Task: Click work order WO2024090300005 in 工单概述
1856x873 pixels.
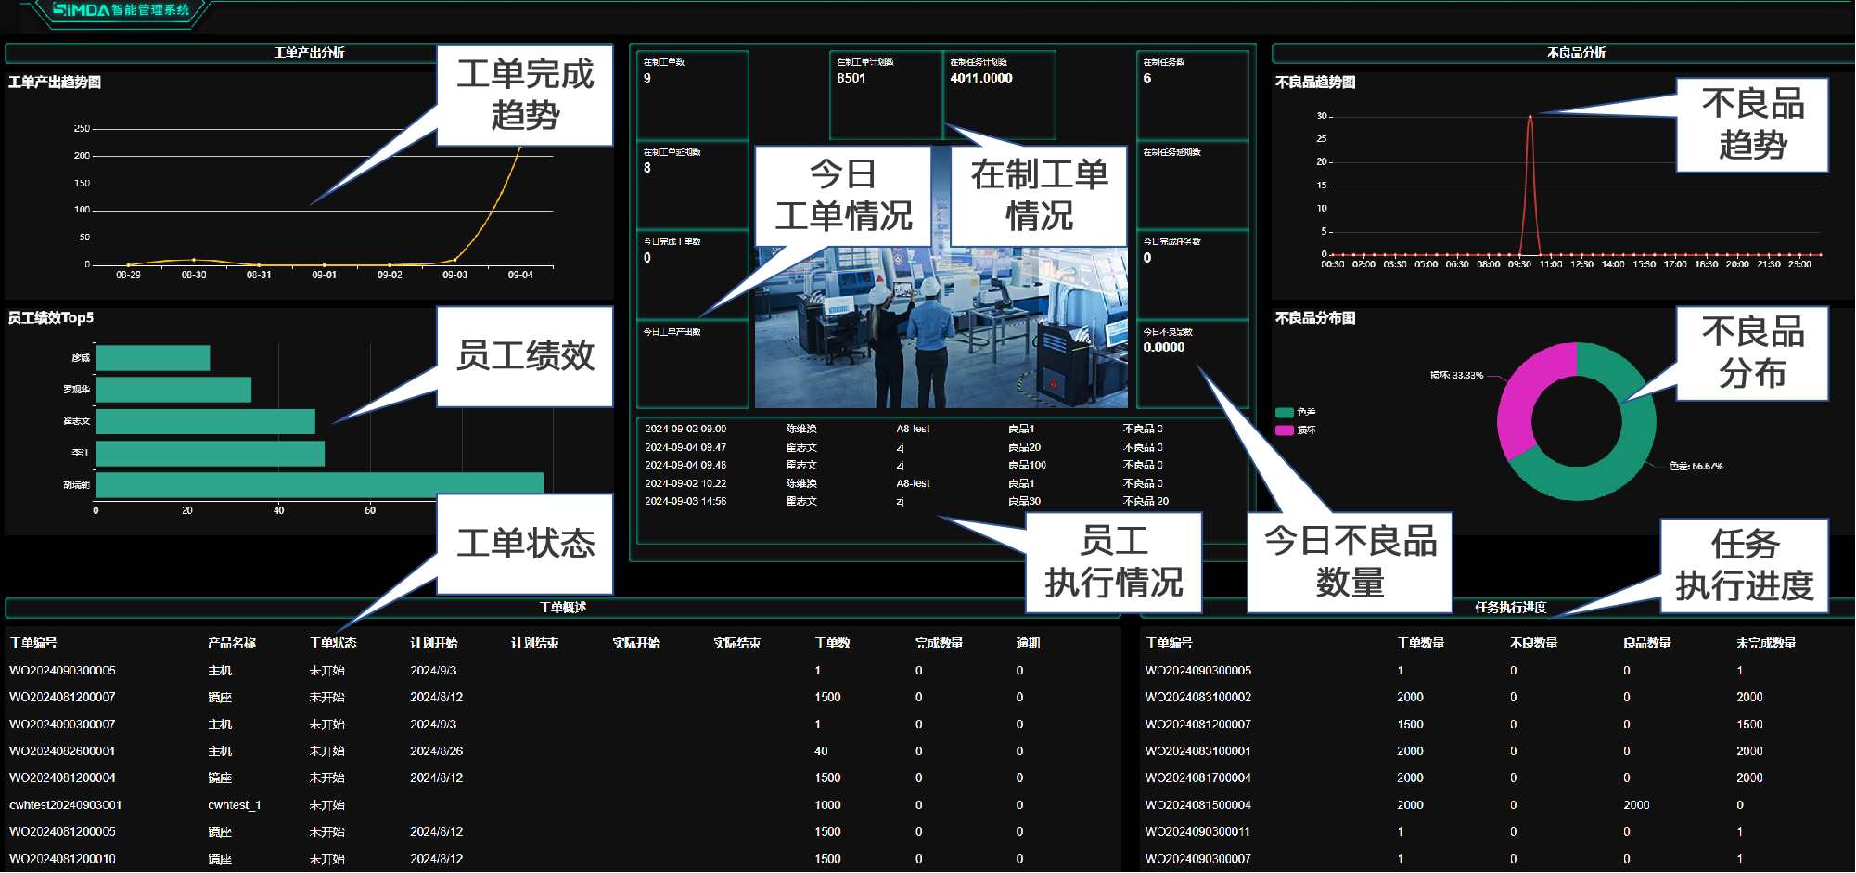Action: pos(63,671)
